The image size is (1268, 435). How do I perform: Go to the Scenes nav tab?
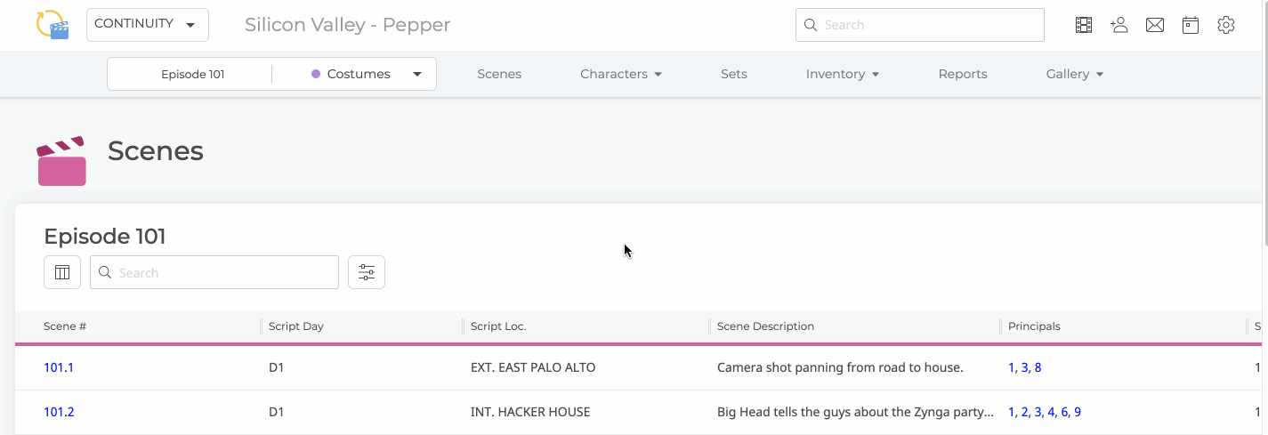pyautogui.click(x=499, y=74)
